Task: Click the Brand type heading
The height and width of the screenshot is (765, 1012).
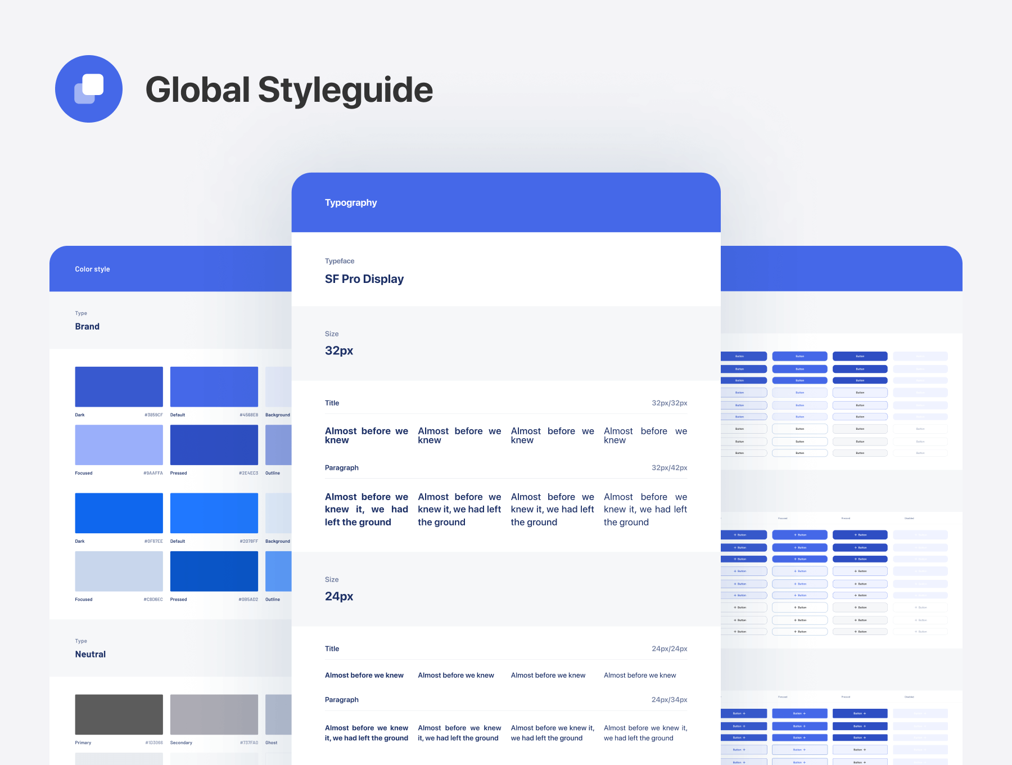Action: point(87,326)
